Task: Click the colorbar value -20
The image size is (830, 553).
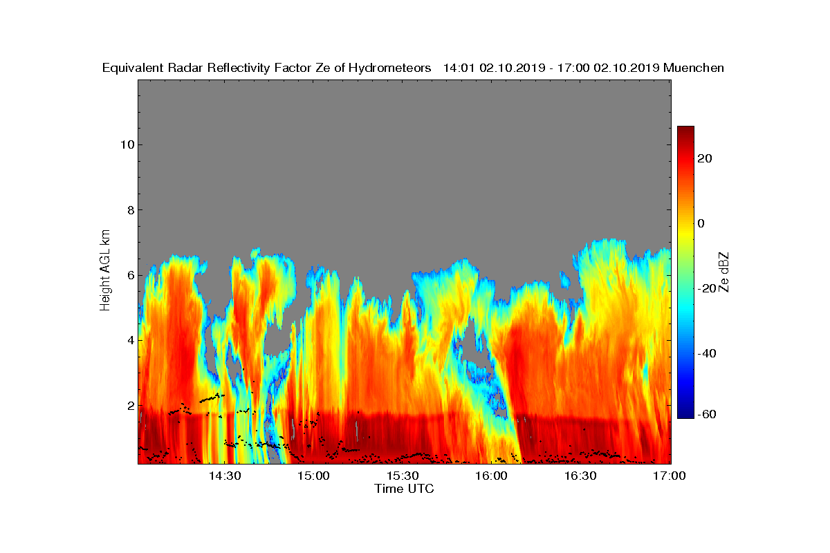Action: pos(707,288)
